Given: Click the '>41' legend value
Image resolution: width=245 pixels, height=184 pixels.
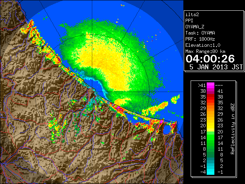Looking at the screenshot, I should pos(202,85).
